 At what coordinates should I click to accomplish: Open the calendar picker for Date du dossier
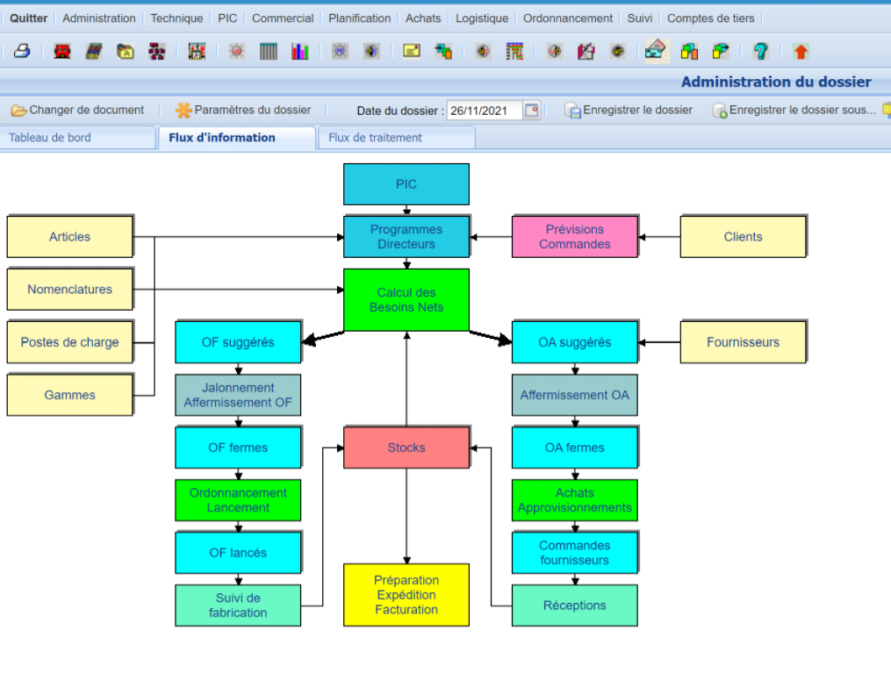(x=531, y=111)
